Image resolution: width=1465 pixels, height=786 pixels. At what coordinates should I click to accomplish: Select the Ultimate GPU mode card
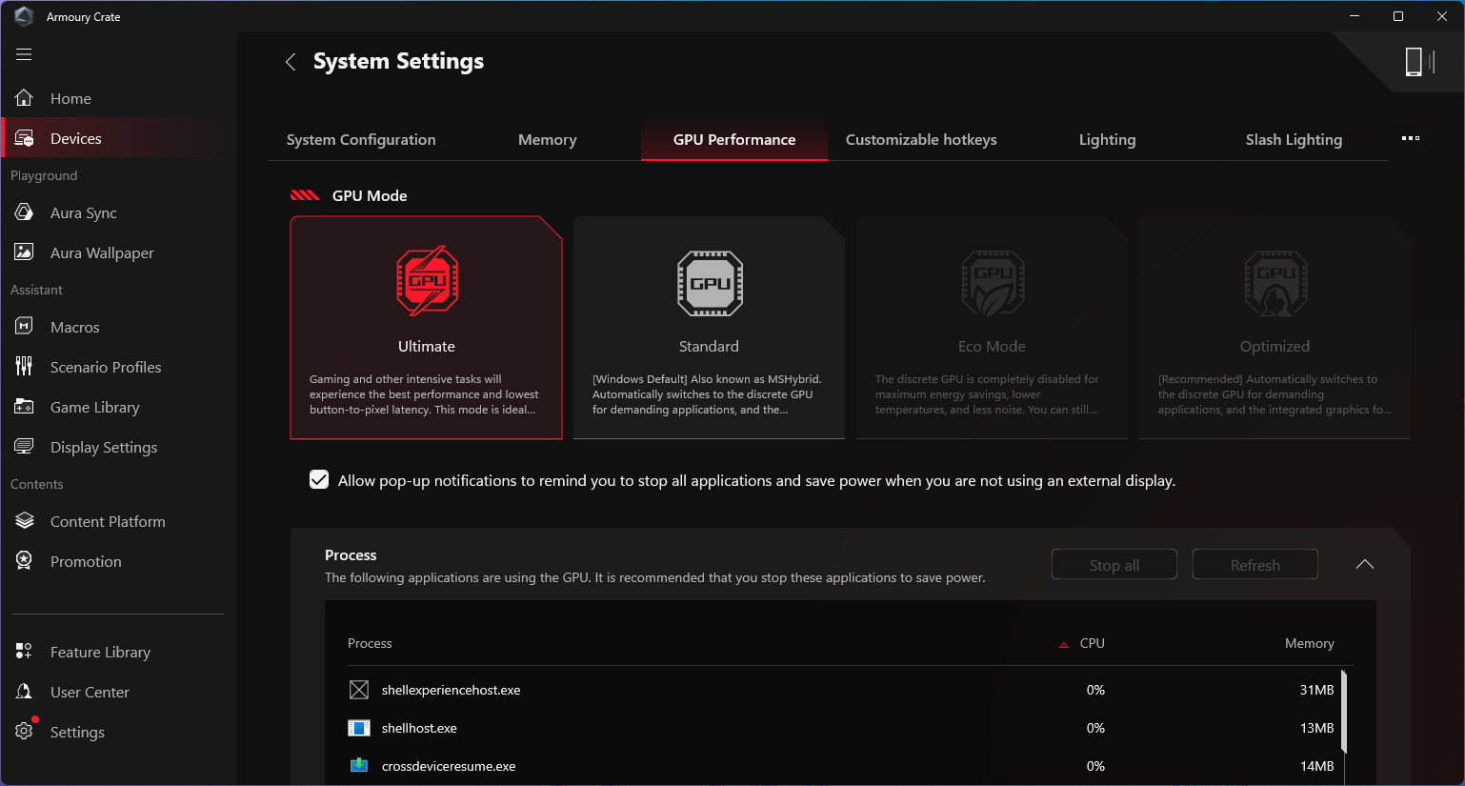point(426,328)
